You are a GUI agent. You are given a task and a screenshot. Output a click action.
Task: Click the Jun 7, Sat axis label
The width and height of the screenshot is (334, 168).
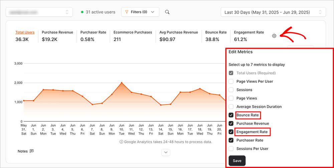(92, 129)
